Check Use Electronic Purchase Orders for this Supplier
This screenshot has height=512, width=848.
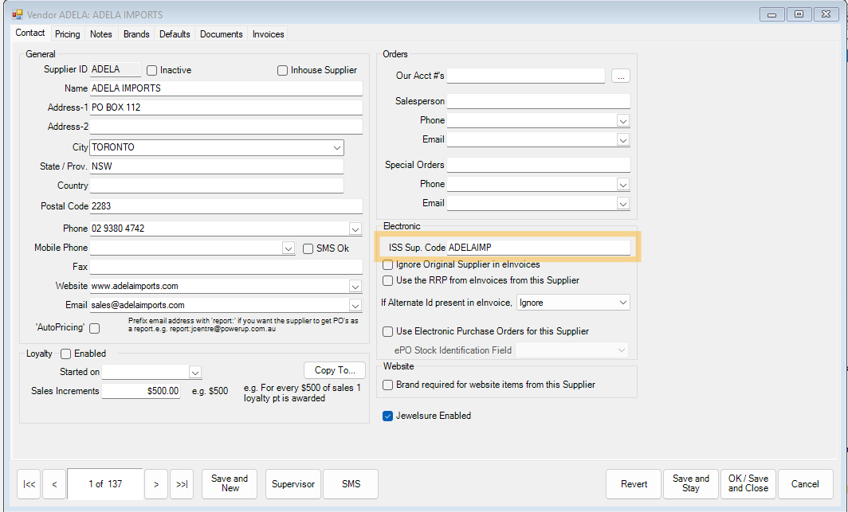pos(387,332)
